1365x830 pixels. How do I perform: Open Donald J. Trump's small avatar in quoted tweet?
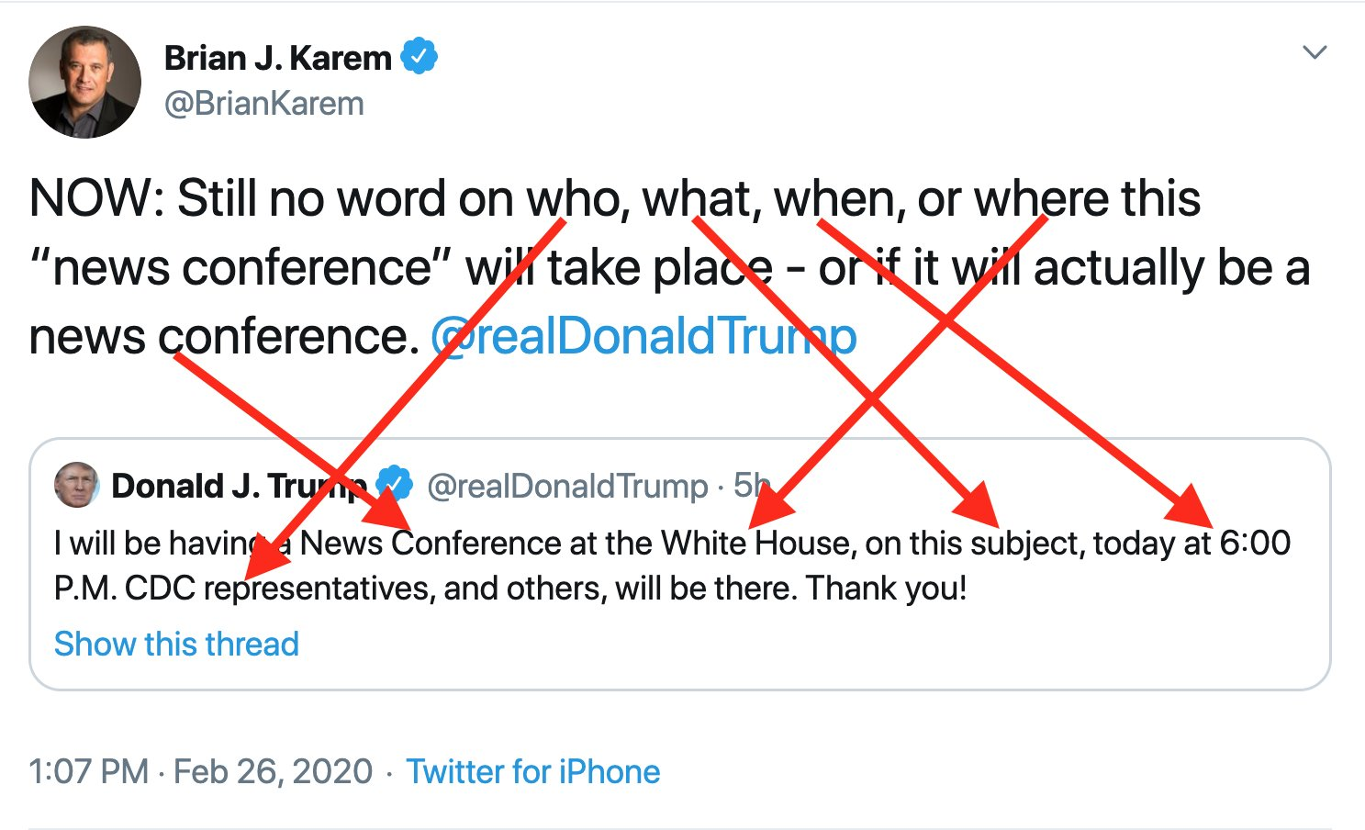coord(76,485)
